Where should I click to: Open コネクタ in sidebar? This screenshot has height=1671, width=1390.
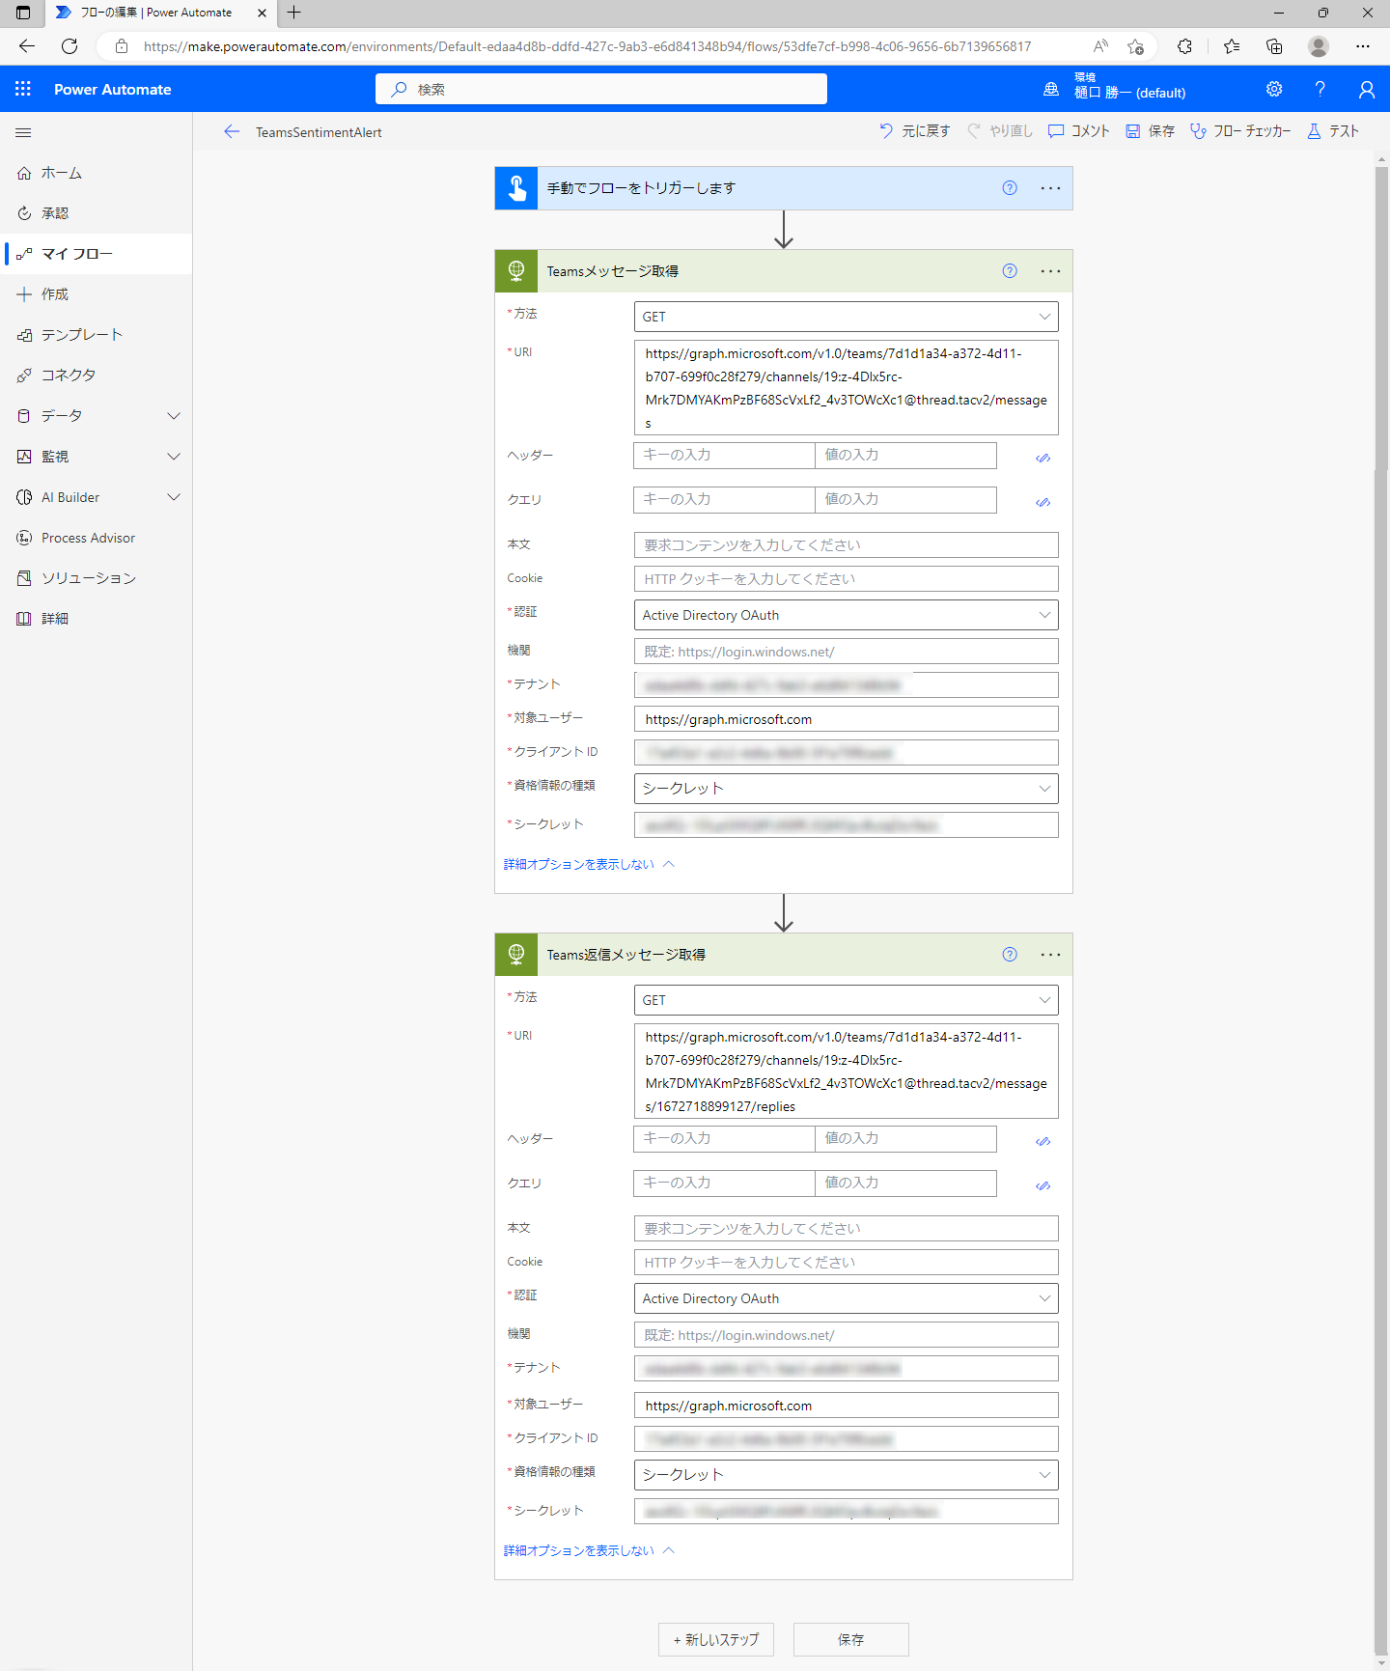[x=97, y=376]
